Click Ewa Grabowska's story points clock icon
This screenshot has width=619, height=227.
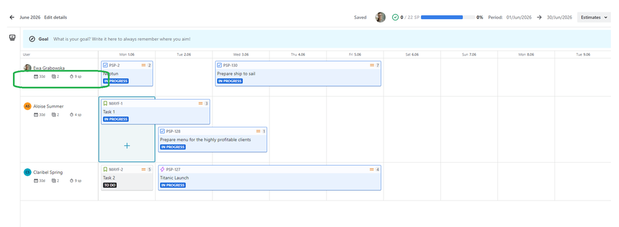pos(72,77)
